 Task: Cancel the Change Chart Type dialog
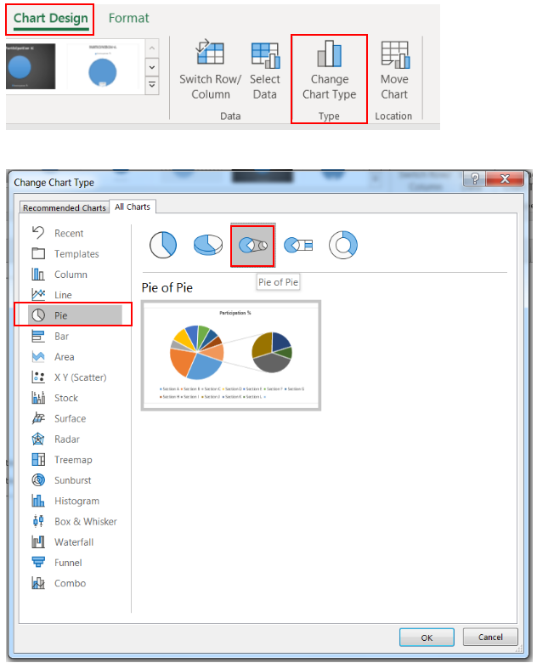click(x=490, y=637)
